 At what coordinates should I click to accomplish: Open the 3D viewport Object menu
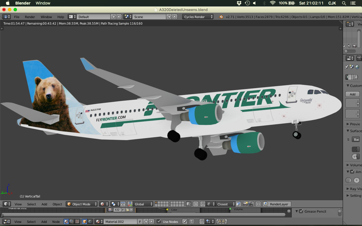tap(57, 204)
